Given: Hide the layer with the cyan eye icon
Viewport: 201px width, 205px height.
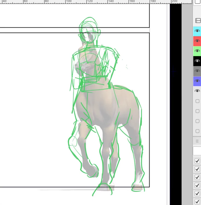Looking at the screenshot, I should [x=197, y=31].
